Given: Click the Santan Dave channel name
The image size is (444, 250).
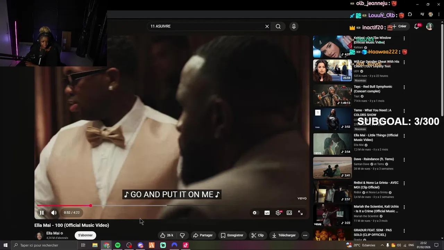Looking at the screenshot, I should (x=362, y=164).
